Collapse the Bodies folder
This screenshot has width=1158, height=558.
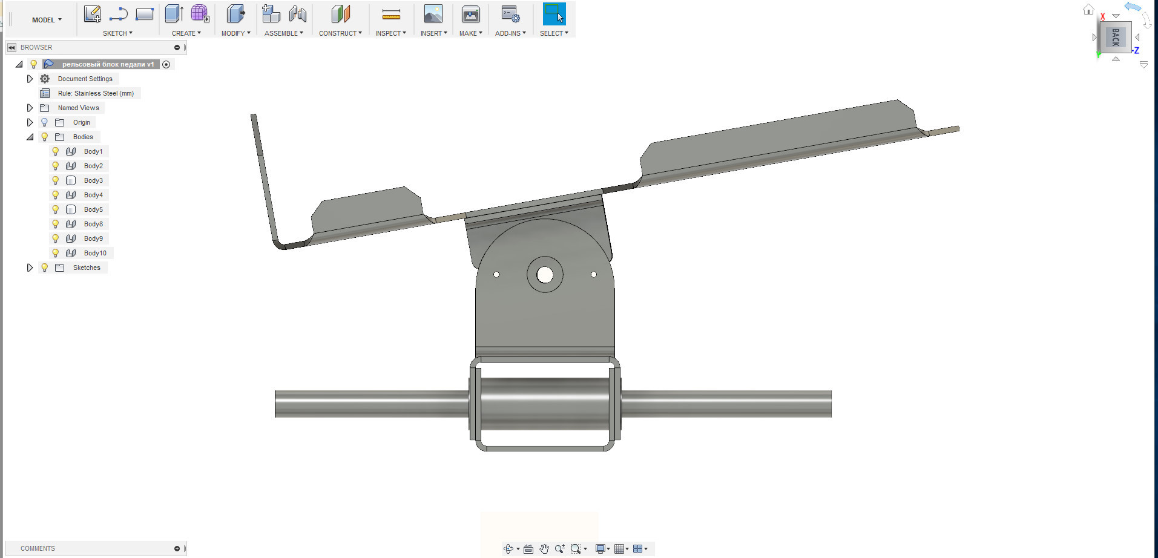30,137
